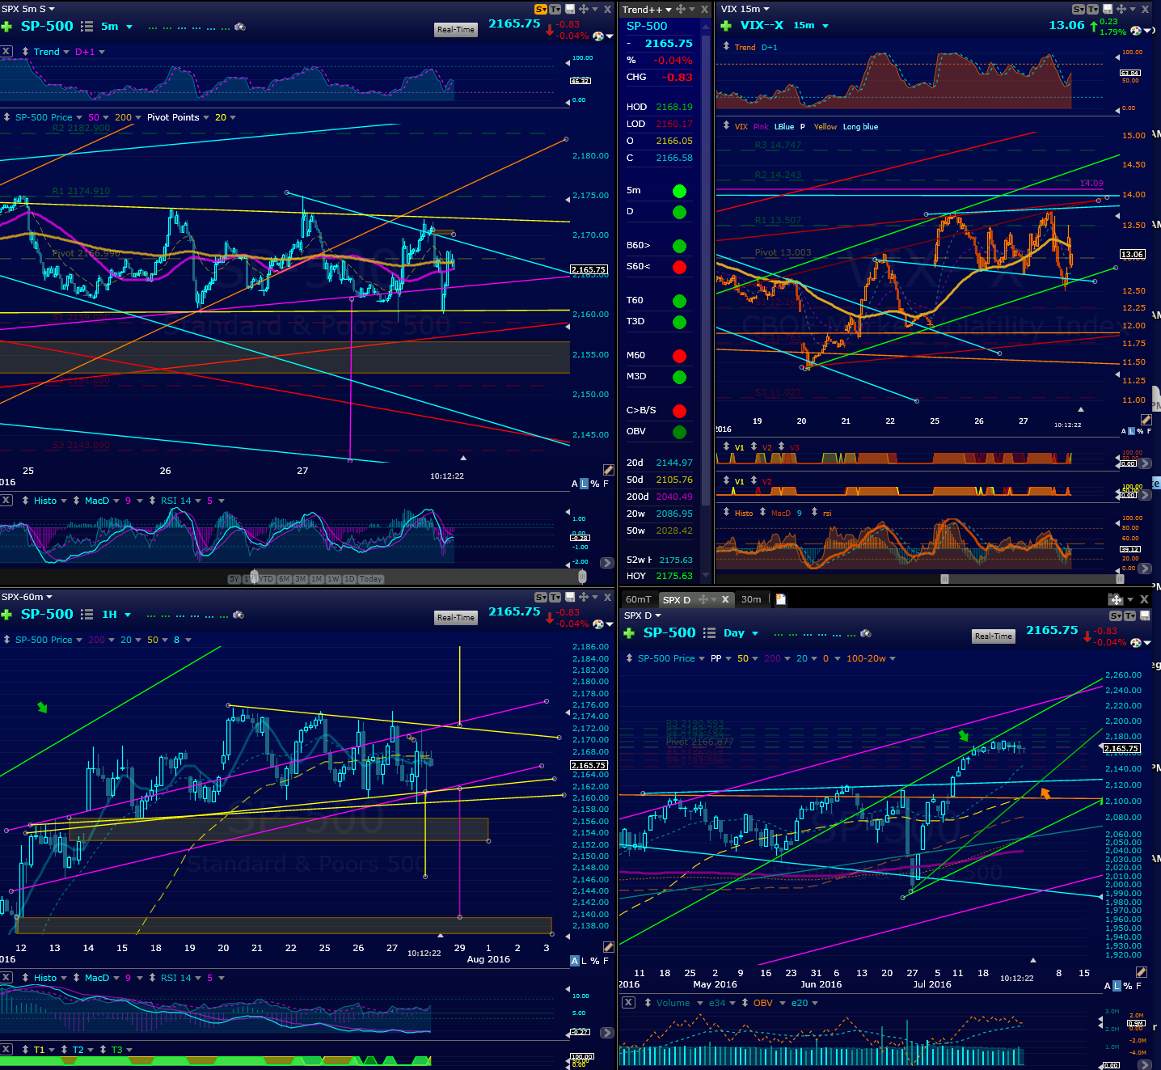Screen dimensions: 1161x1070
Task: Open the color palette icon in the VIX 15m chart
Action: pos(1136,31)
